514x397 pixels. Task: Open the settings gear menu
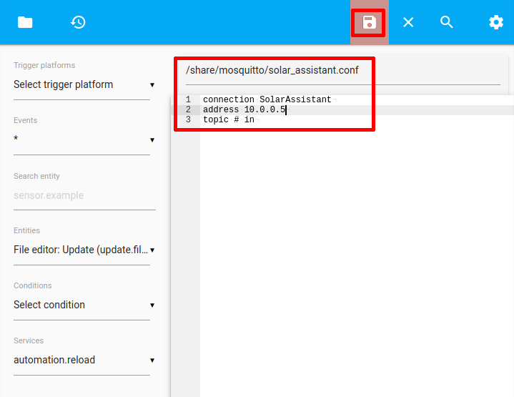point(495,22)
